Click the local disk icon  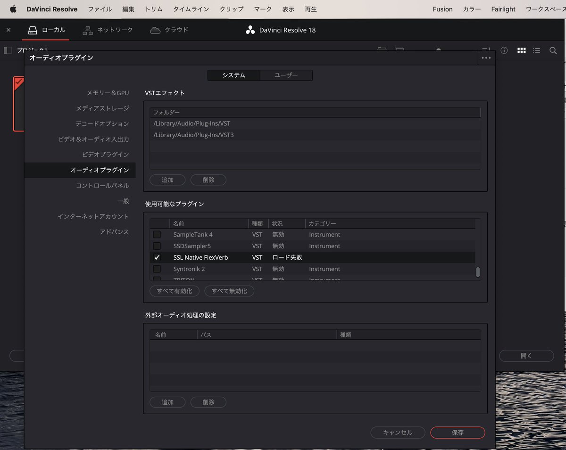coord(33,30)
